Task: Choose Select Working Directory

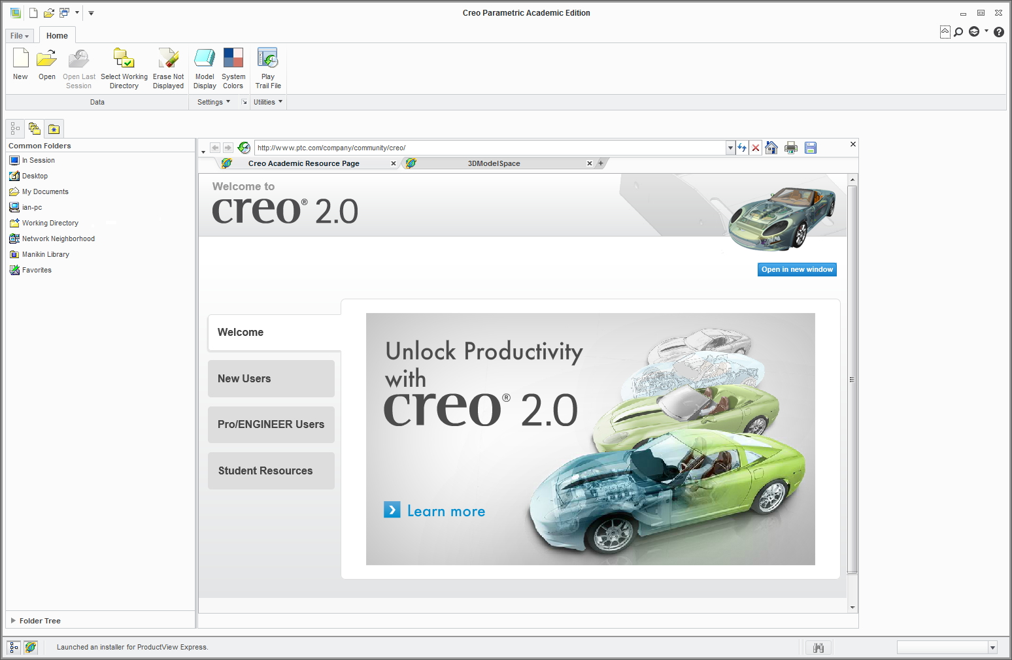Action: pos(124,68)
